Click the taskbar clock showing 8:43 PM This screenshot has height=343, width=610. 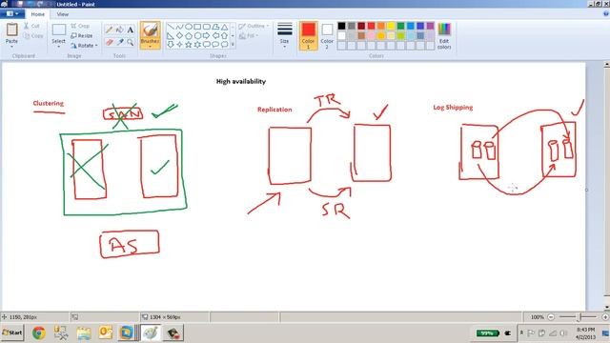point(585,333)
